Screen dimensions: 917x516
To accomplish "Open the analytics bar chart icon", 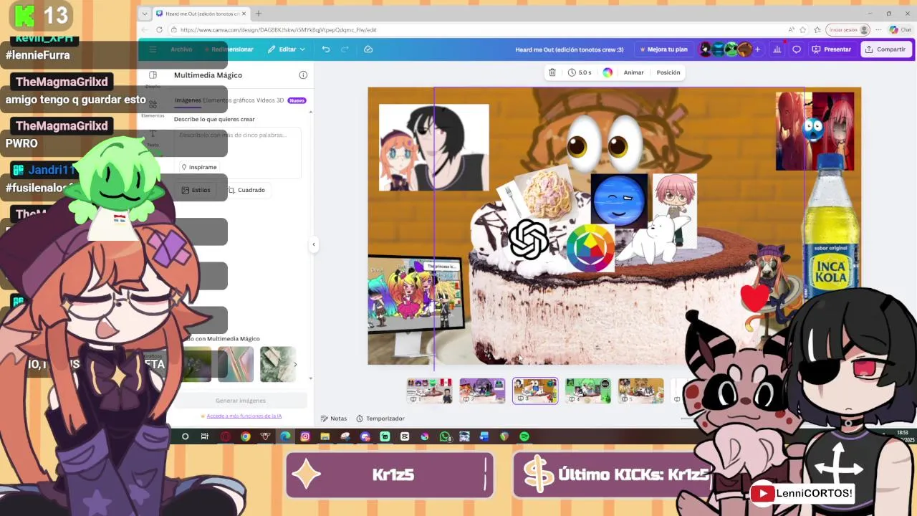I will tap(777, 49).
